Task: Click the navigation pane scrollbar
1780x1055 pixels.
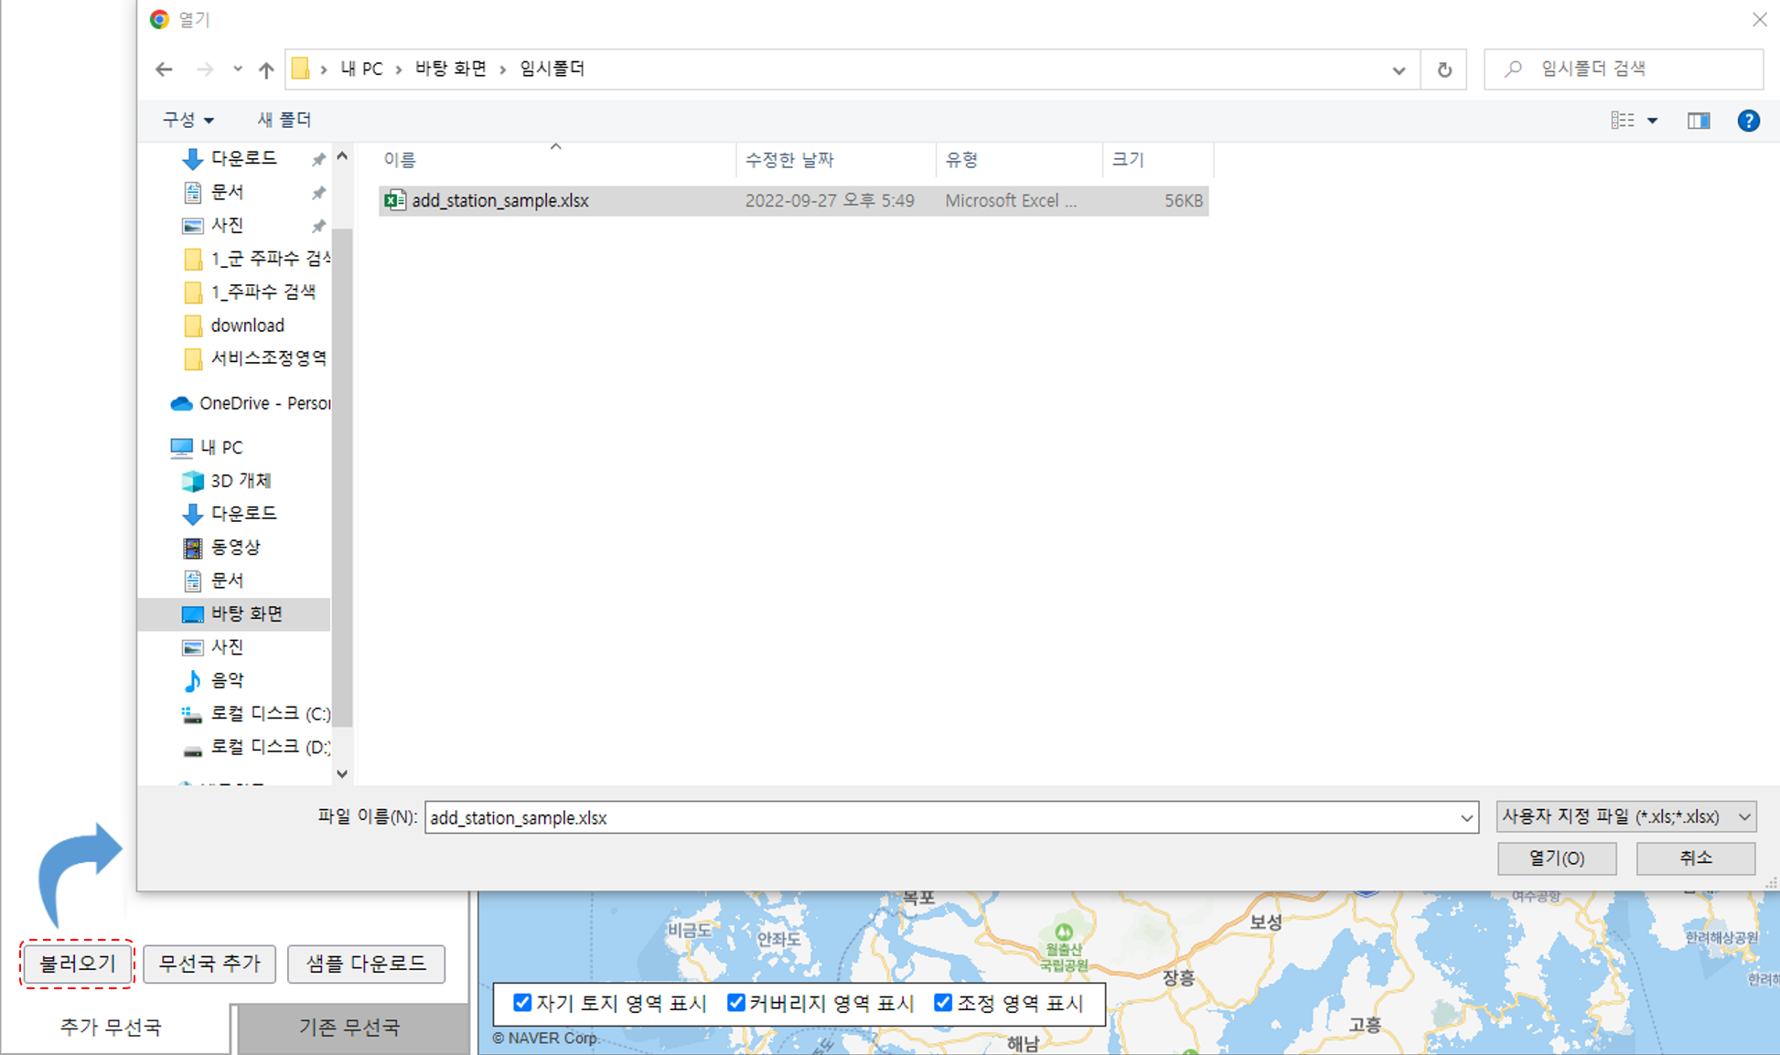Action: click(342, 475)
